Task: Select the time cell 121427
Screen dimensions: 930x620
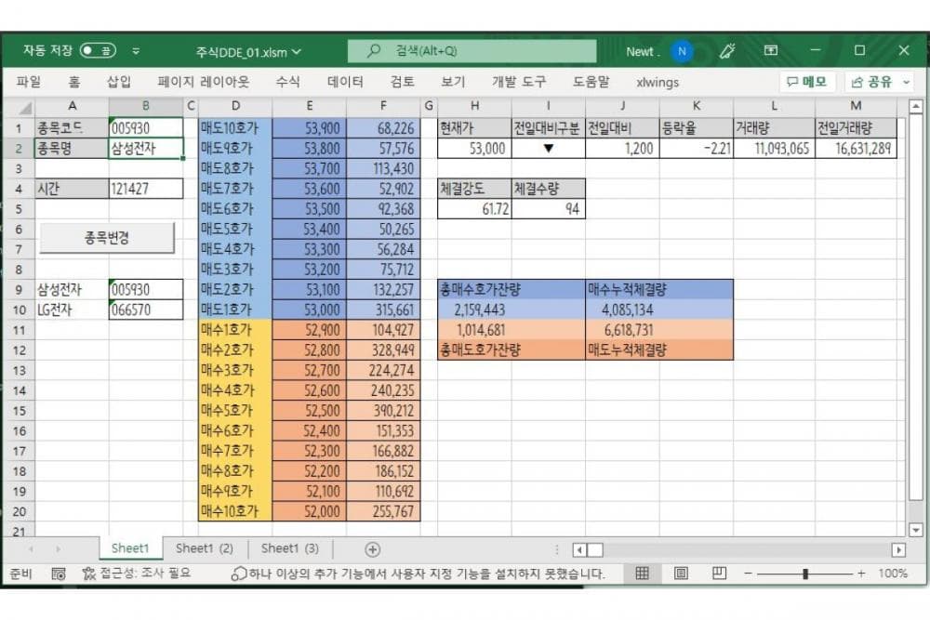Action: coord(146,189)
